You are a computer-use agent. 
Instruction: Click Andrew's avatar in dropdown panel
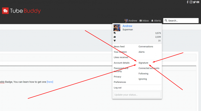[x=117, y=28]
